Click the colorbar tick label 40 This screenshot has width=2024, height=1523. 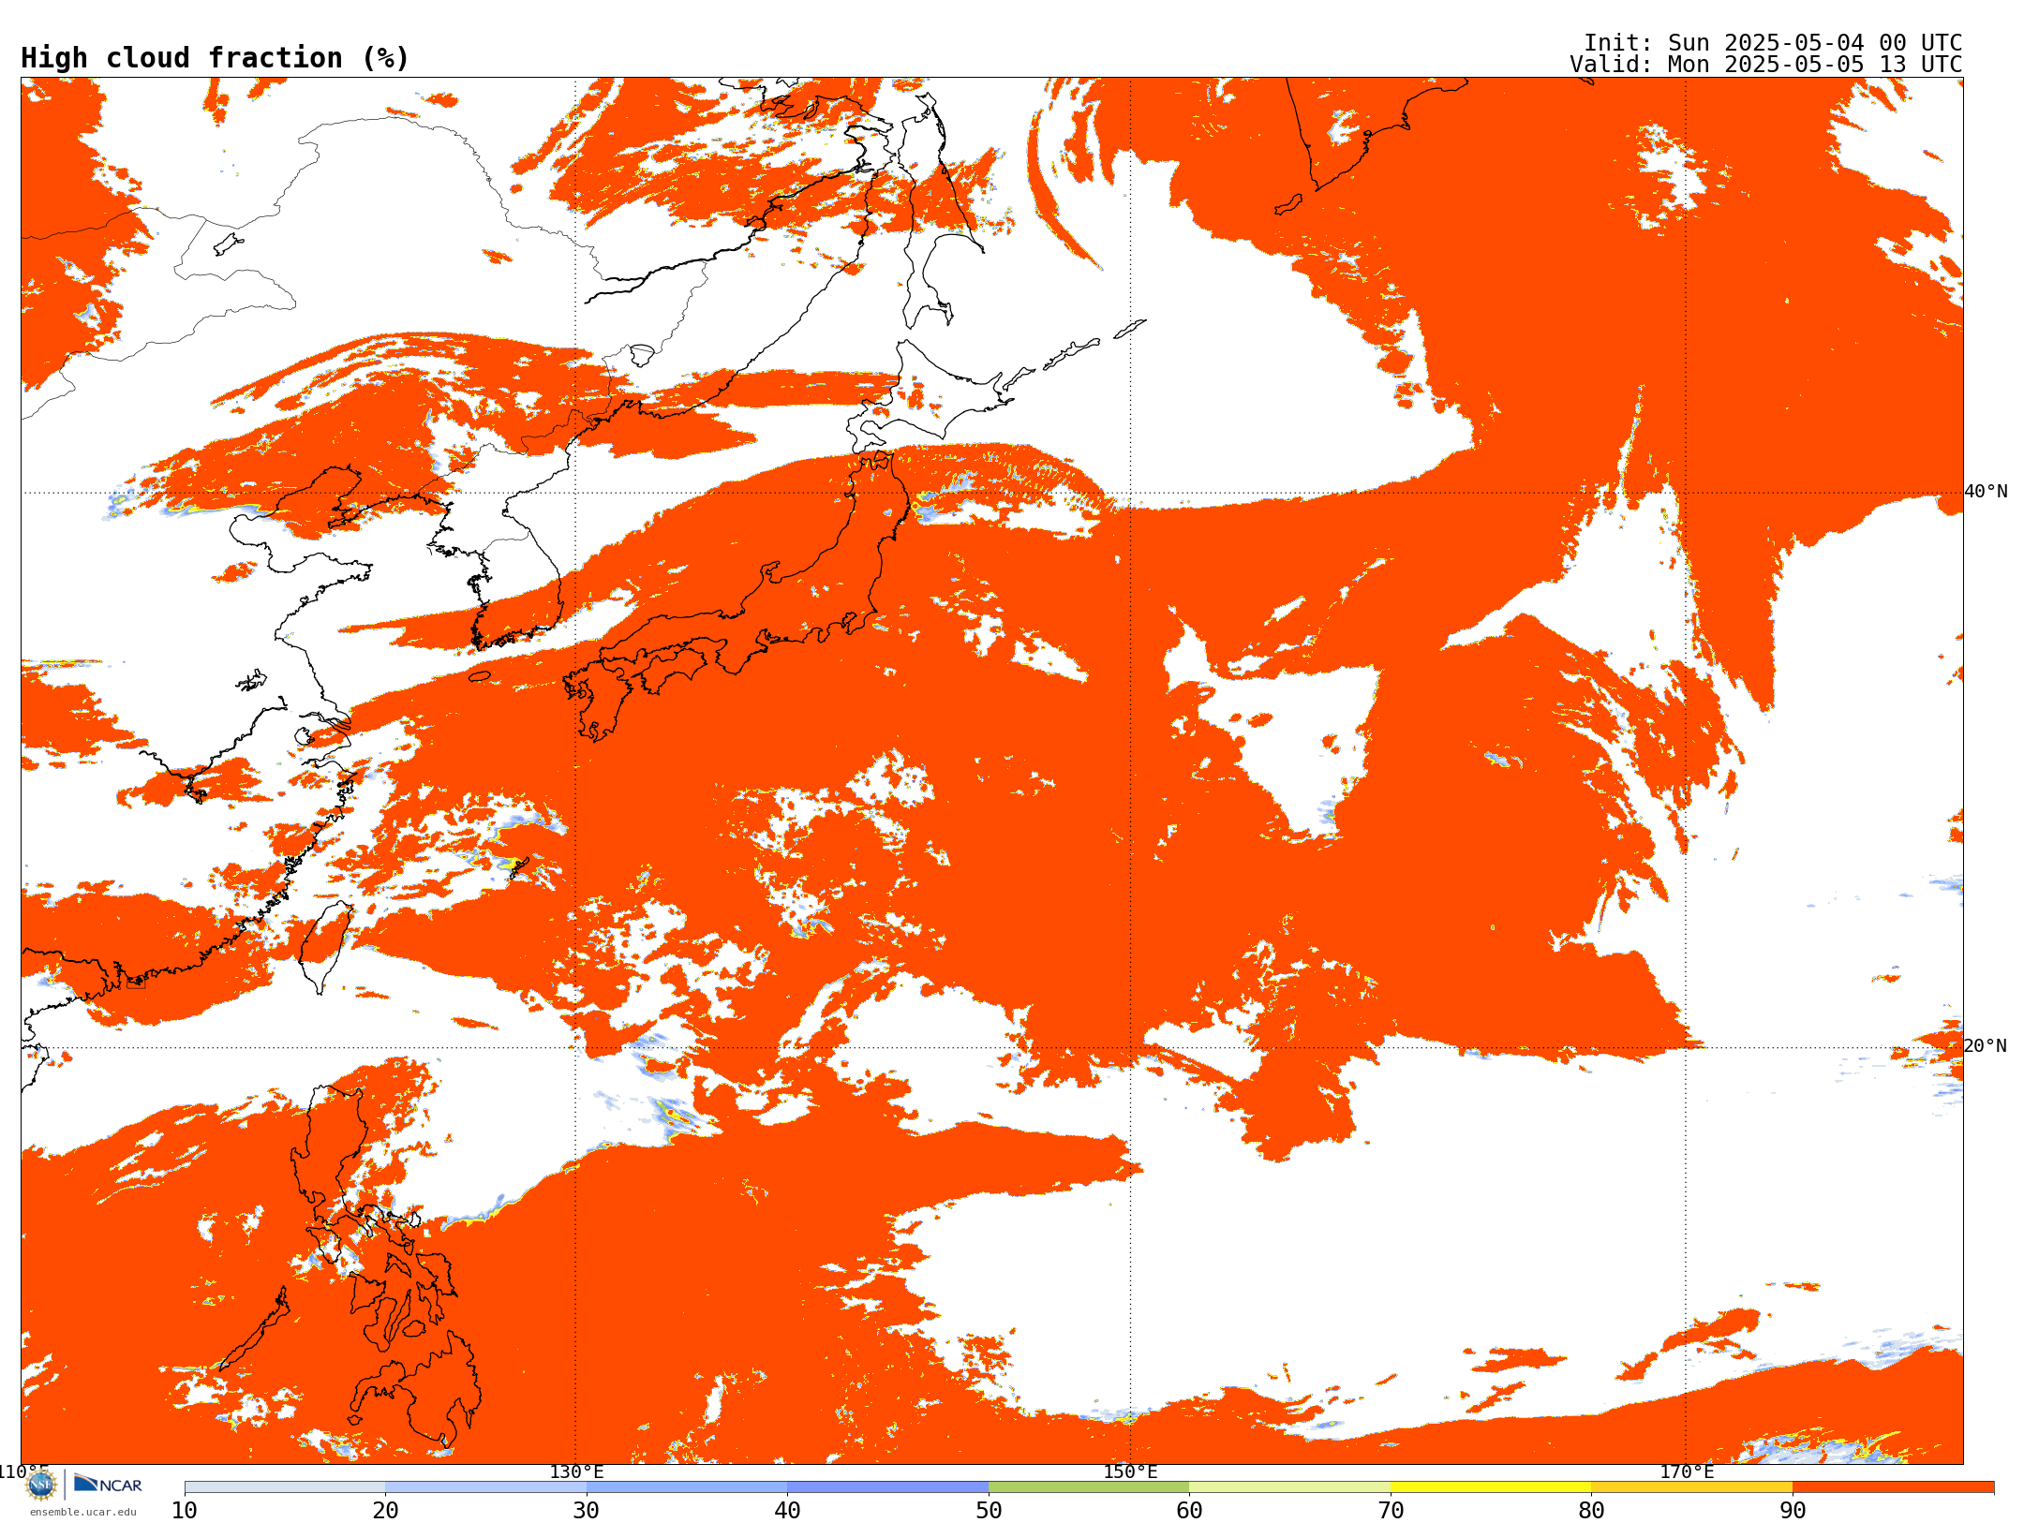[787, 1511]
